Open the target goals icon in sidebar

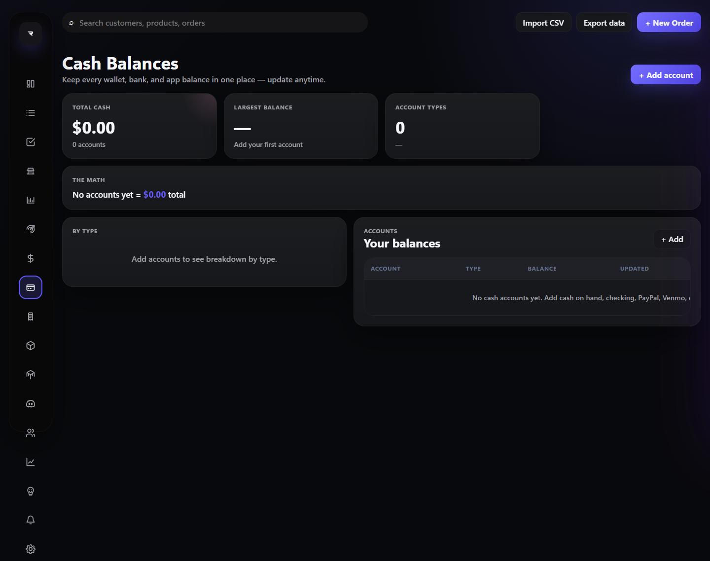(31, 229)
